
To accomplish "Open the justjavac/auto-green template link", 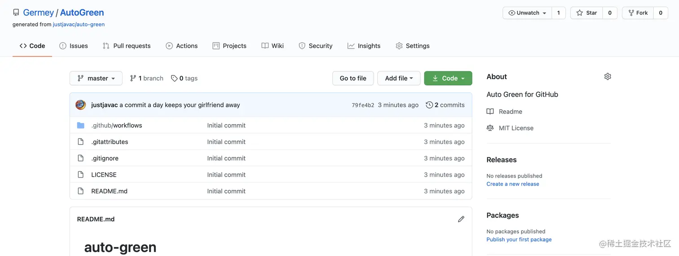I will [x=79, y=24].
